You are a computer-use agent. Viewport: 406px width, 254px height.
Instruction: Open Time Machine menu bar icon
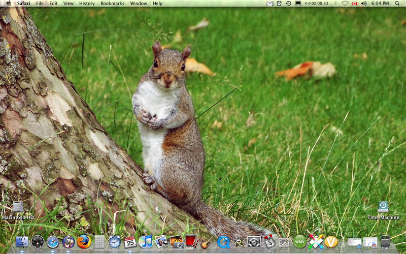tap(288, 4)
